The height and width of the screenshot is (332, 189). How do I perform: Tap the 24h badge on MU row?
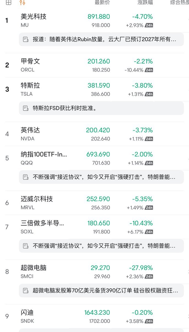149,25
